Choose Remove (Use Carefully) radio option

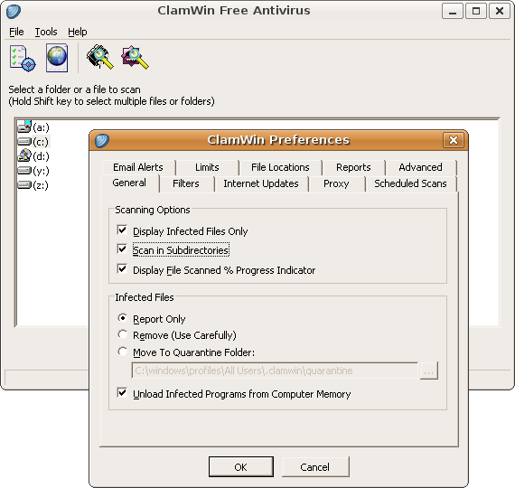click(123, 334)
